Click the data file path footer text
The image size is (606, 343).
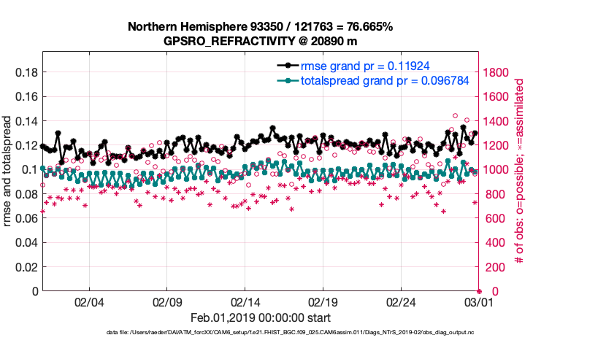click(x=289, y=332)
